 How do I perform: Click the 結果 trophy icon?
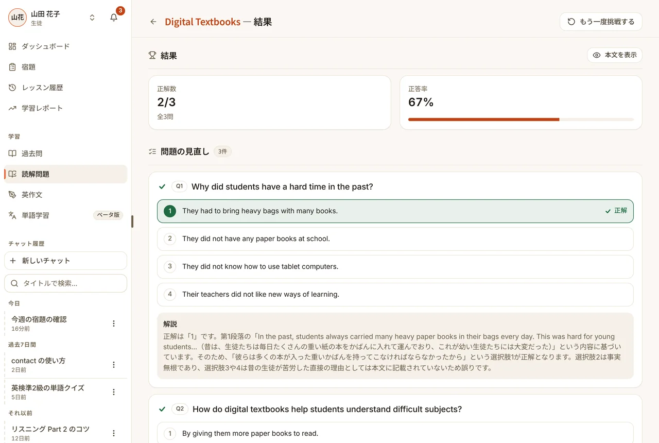pos(152,55)
